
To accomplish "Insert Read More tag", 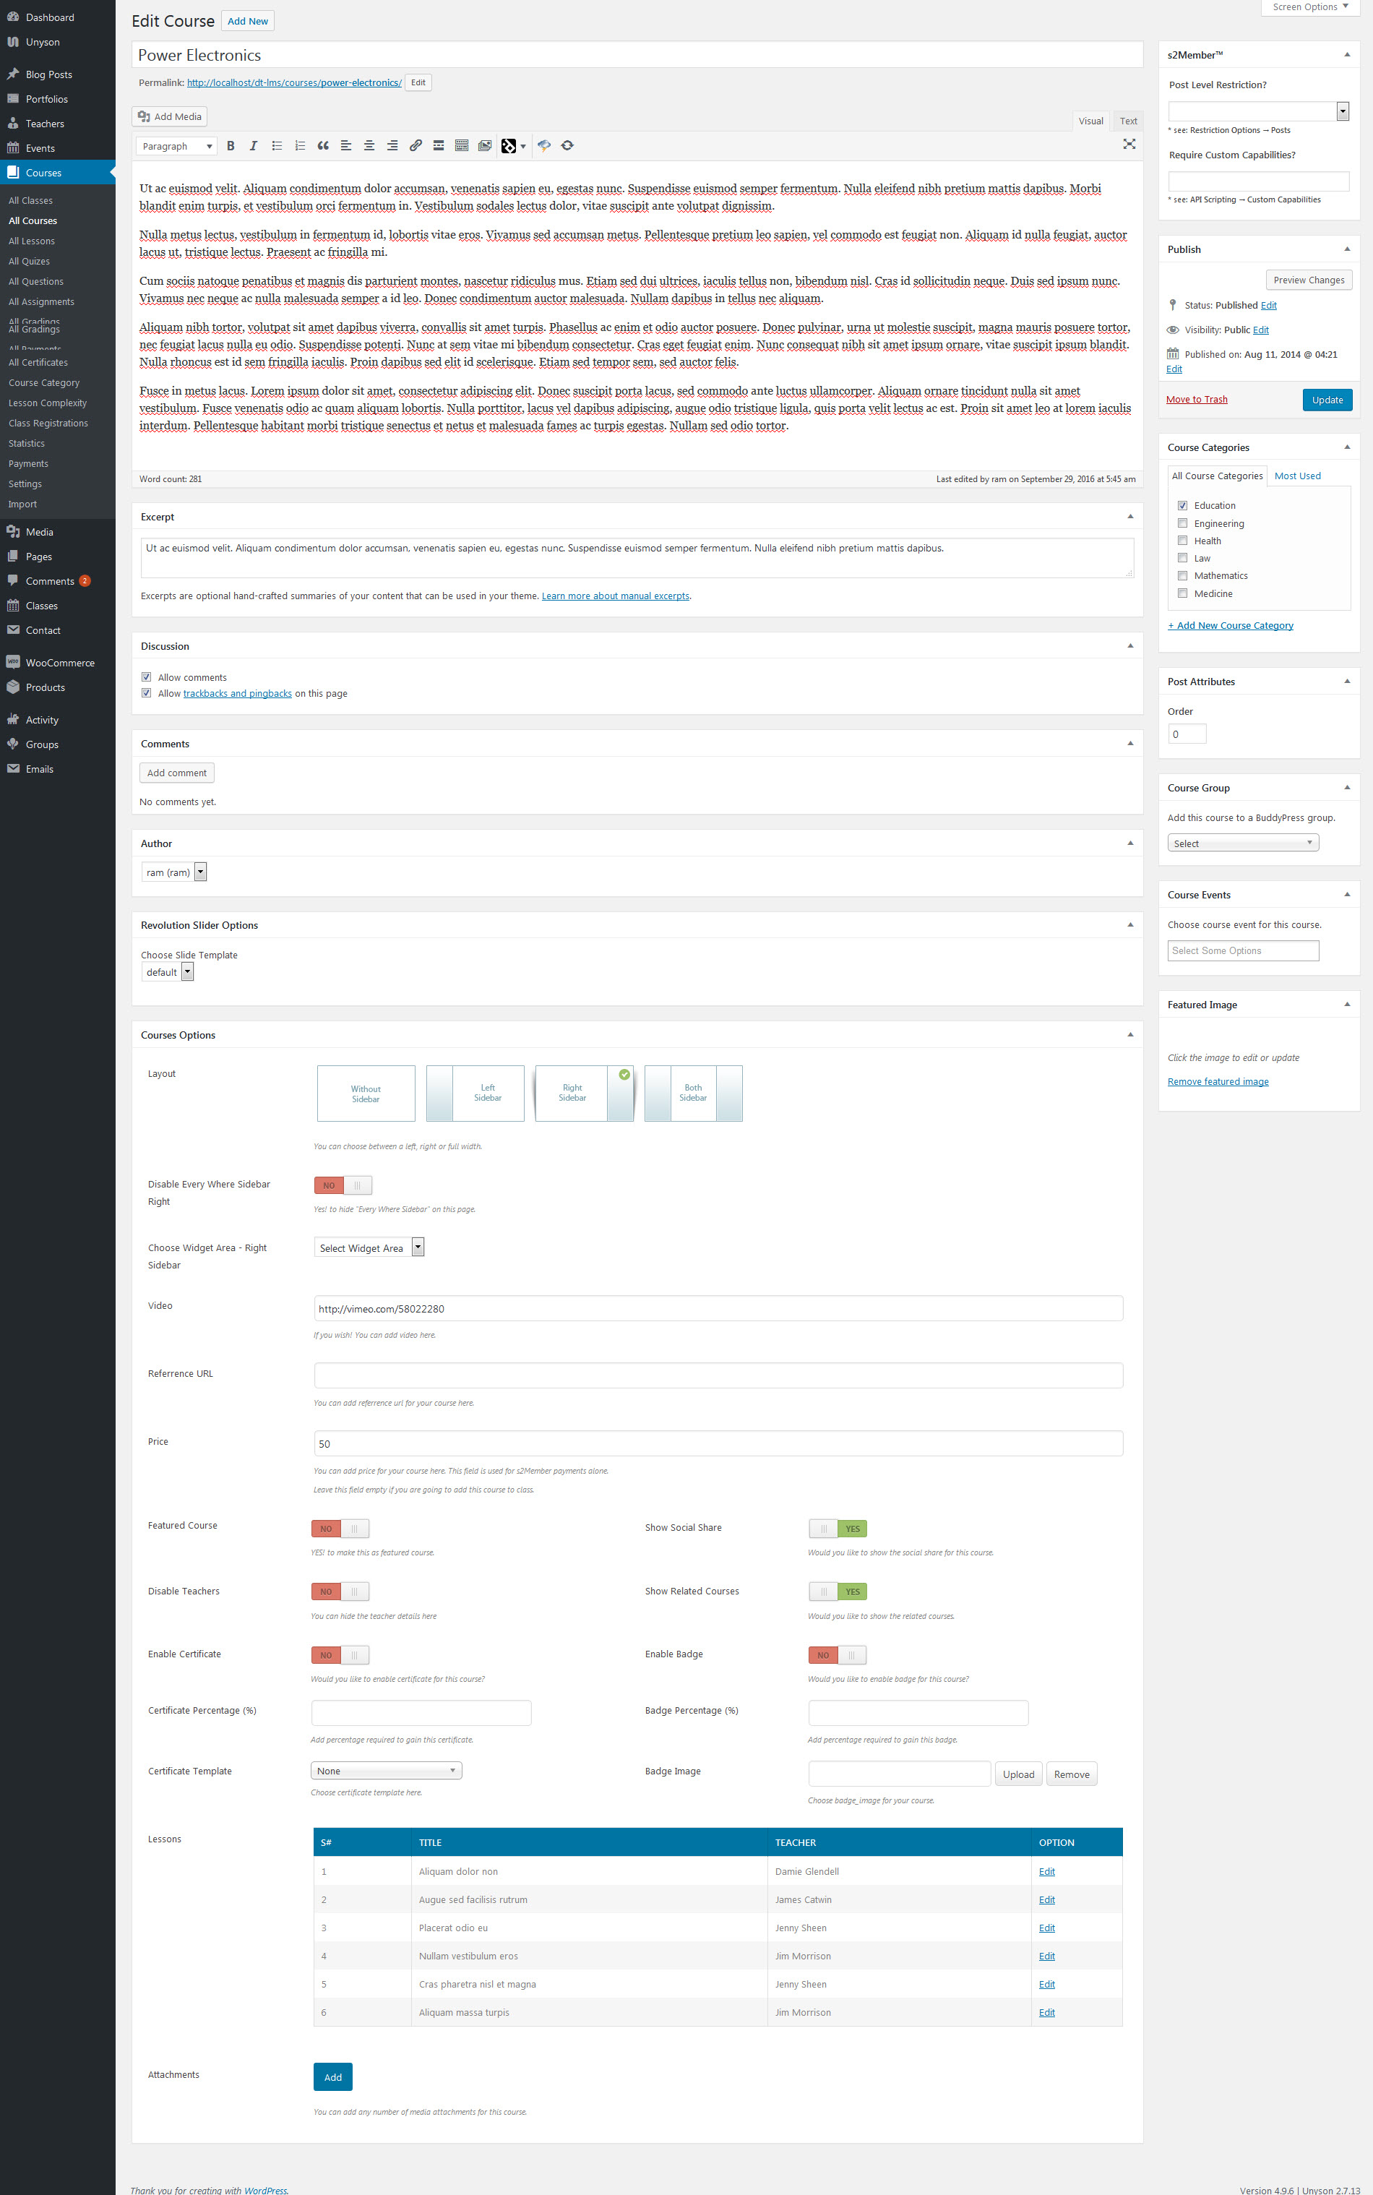I will [x=439, y=146].
